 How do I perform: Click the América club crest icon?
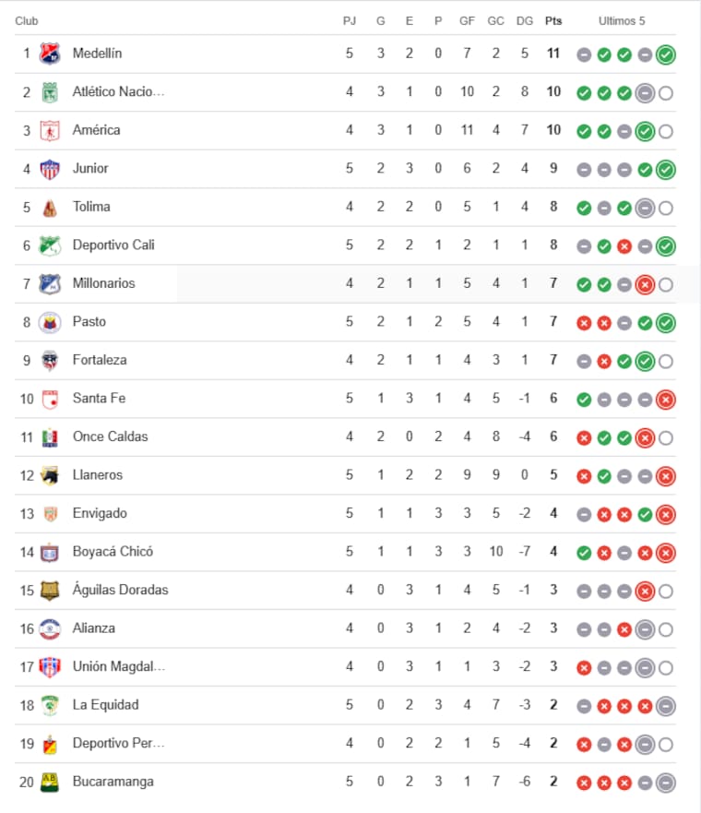50,130
